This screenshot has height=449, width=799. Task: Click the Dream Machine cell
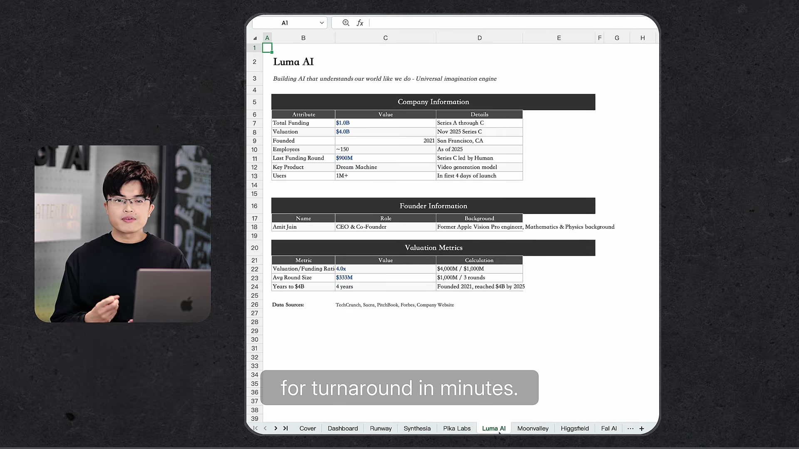pyautogui.click(x=385, y=167)
